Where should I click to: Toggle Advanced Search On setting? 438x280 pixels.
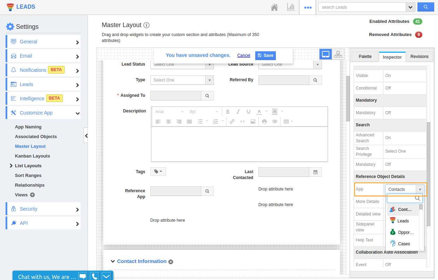tap(388, 138)
